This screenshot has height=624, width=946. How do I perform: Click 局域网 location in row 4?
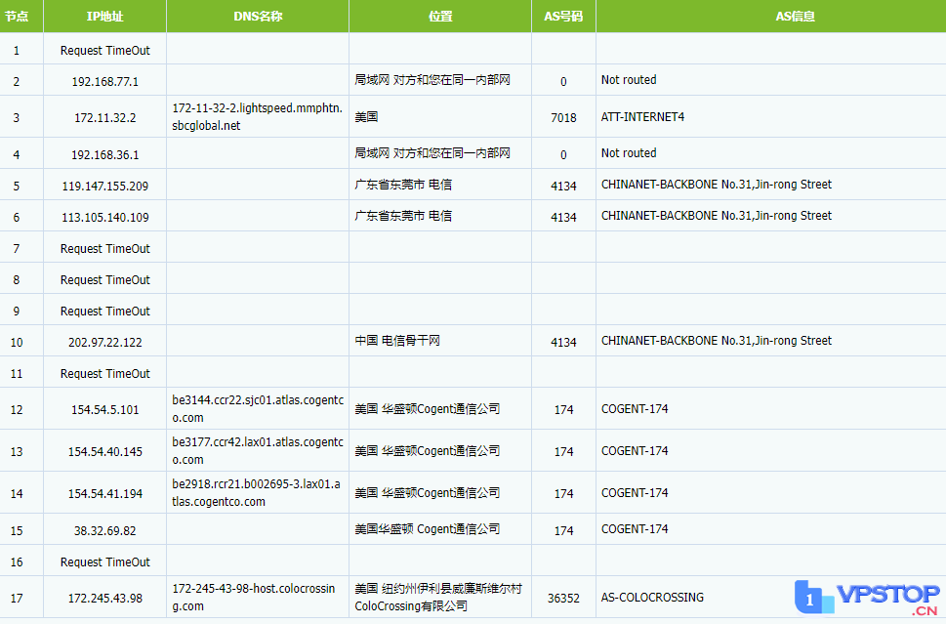[x=432, y=153]
